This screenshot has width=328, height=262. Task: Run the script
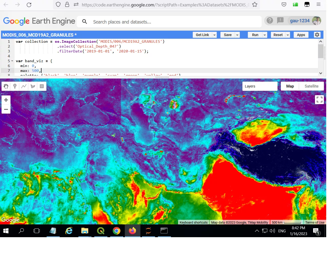coord(255,35)
